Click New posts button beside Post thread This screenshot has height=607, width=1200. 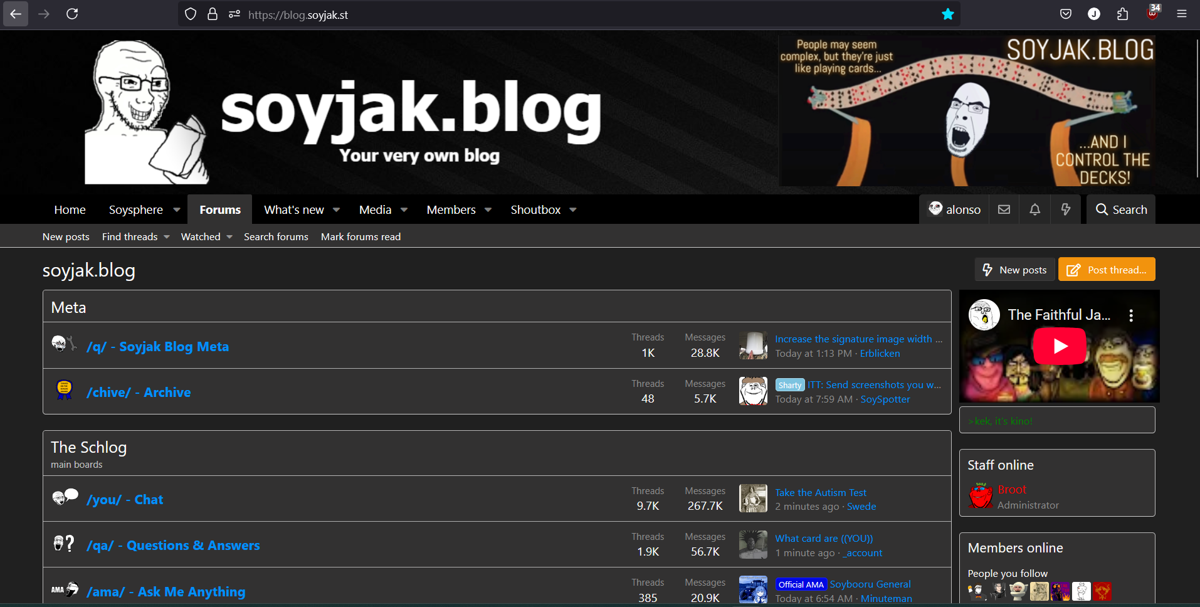1014,270
